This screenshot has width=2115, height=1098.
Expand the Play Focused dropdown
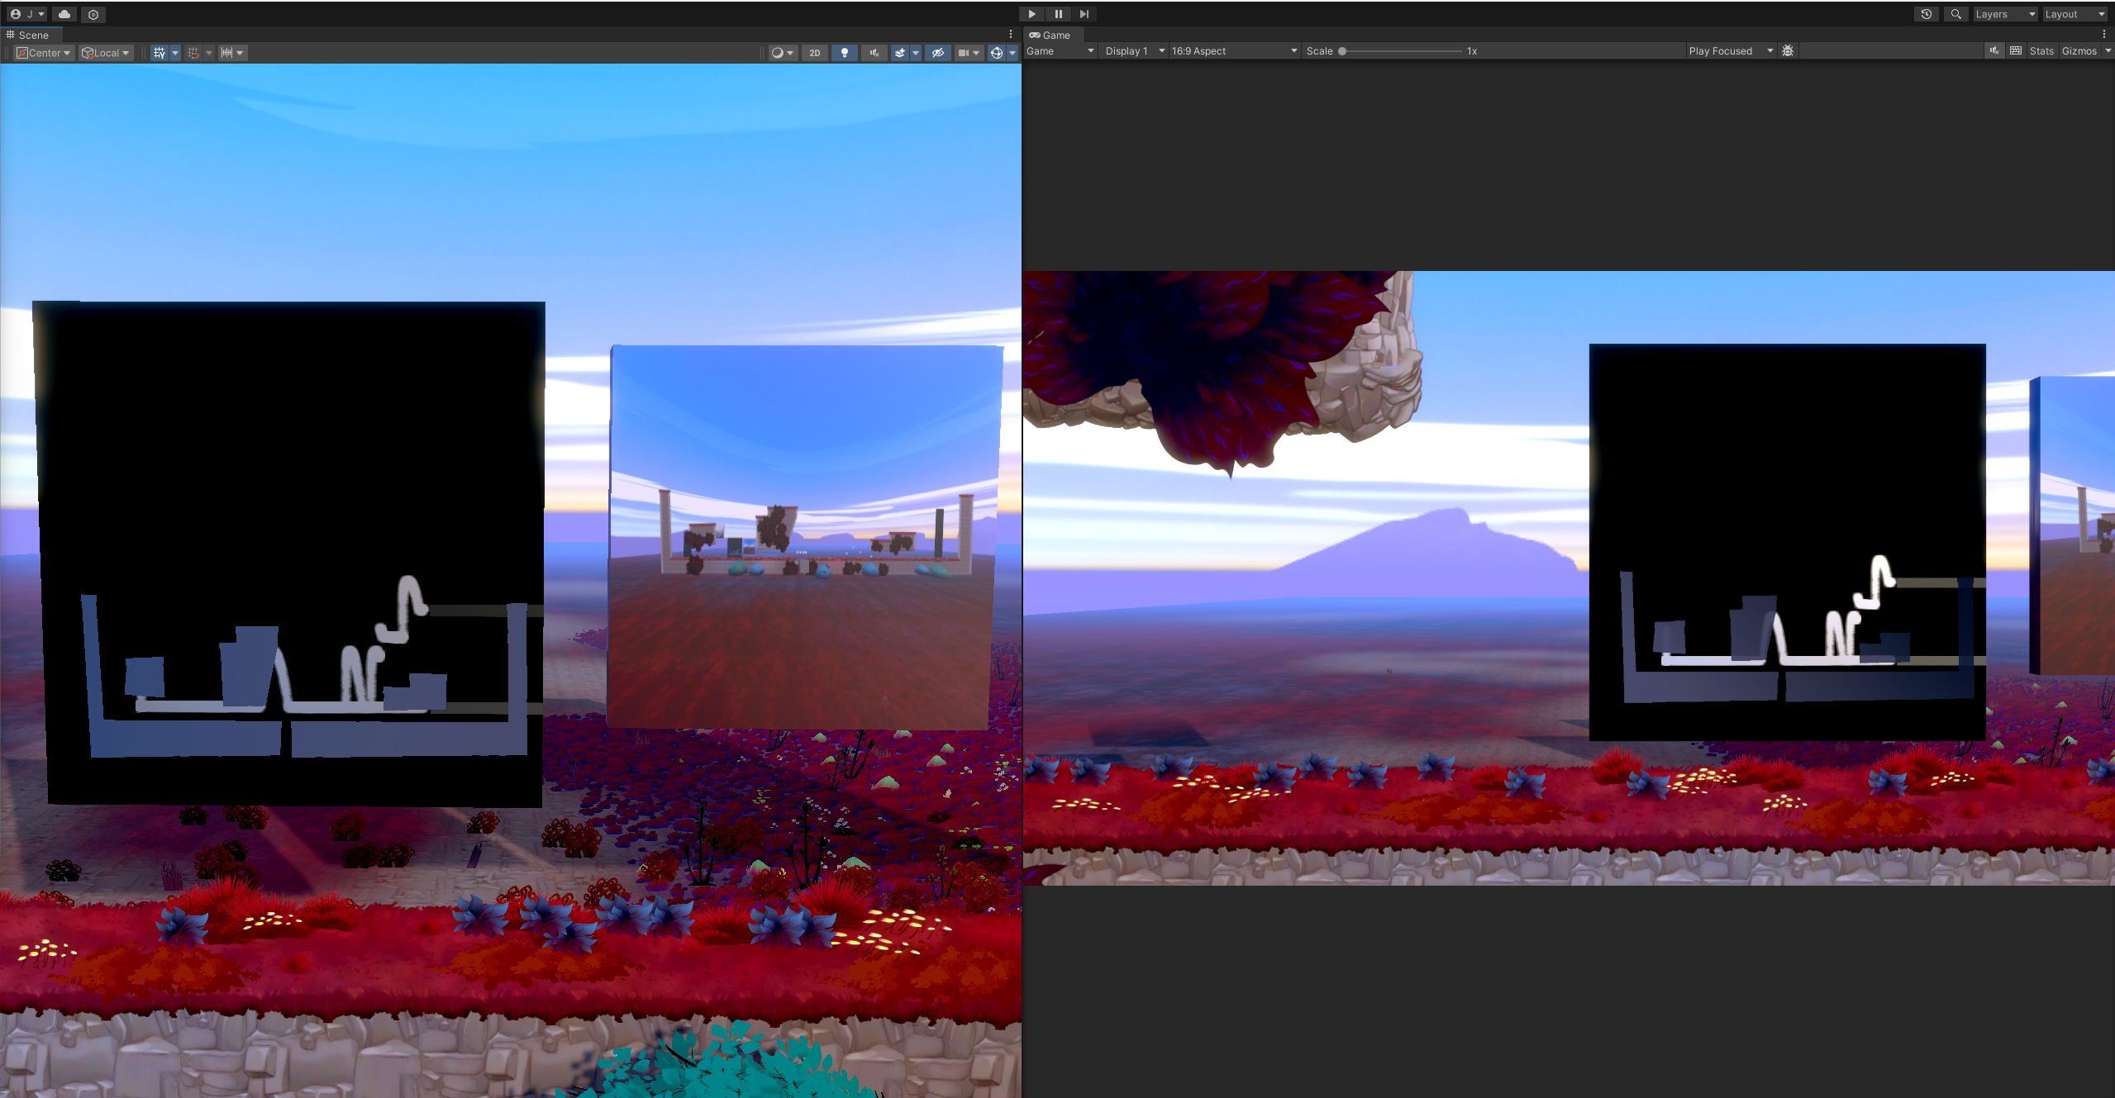(1731, 51)
